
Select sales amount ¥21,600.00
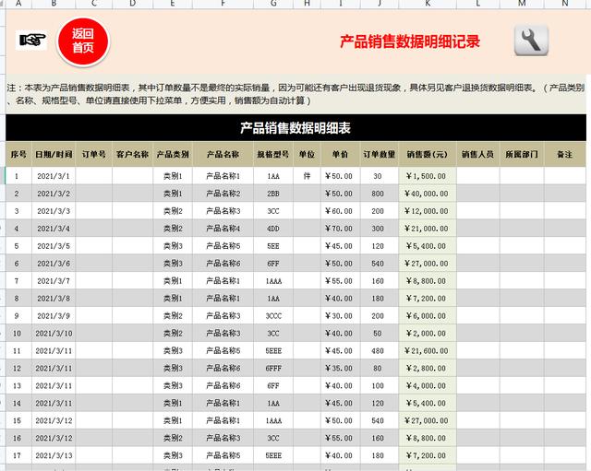pos(428,351)
